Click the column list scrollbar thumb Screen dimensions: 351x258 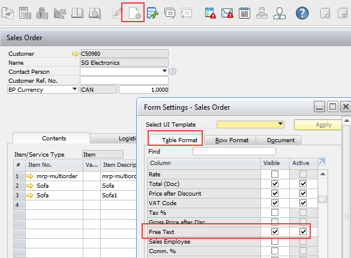(x=323, y=199)
